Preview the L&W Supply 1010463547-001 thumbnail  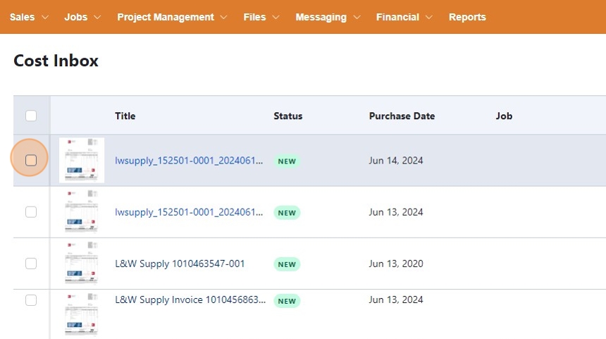pyautogui.click(x=82, y=264)
